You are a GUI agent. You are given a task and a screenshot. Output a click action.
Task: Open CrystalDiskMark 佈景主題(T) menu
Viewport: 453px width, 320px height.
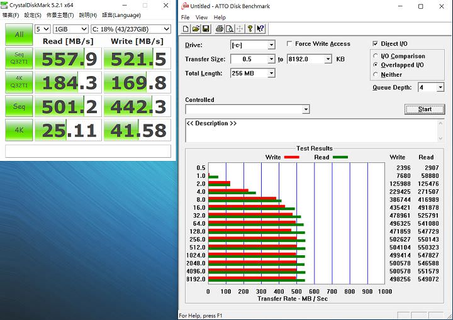click(x=60, y=15)
